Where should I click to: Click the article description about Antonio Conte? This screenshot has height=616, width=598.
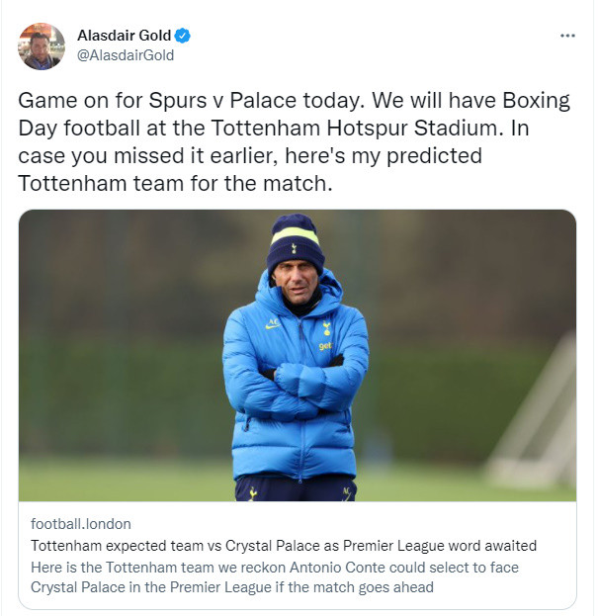tap(275, 577)
